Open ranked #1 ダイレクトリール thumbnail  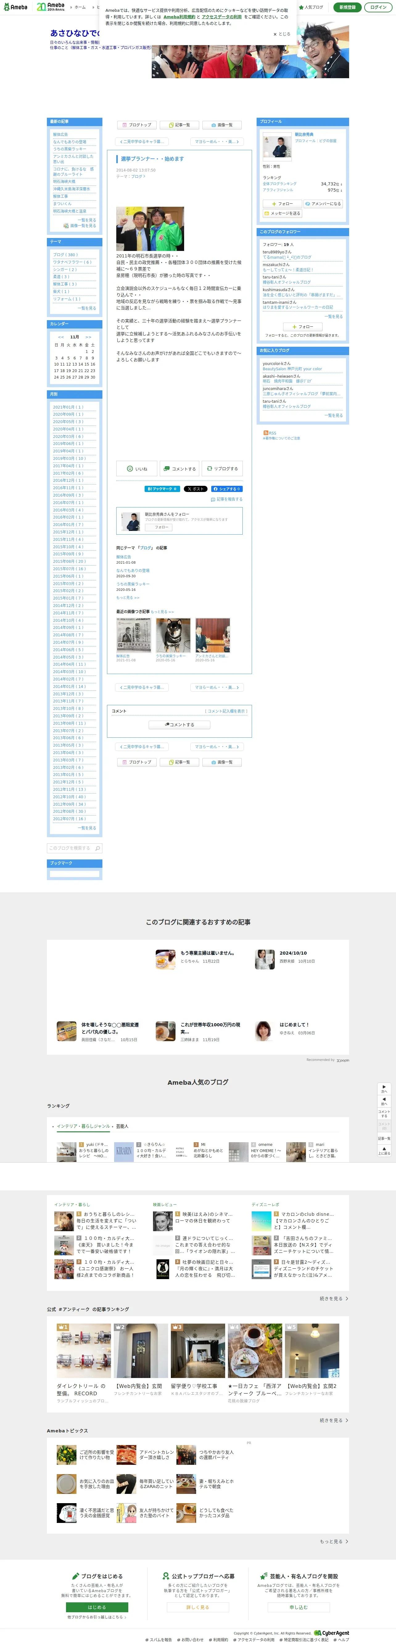(x=84, y=1350)
